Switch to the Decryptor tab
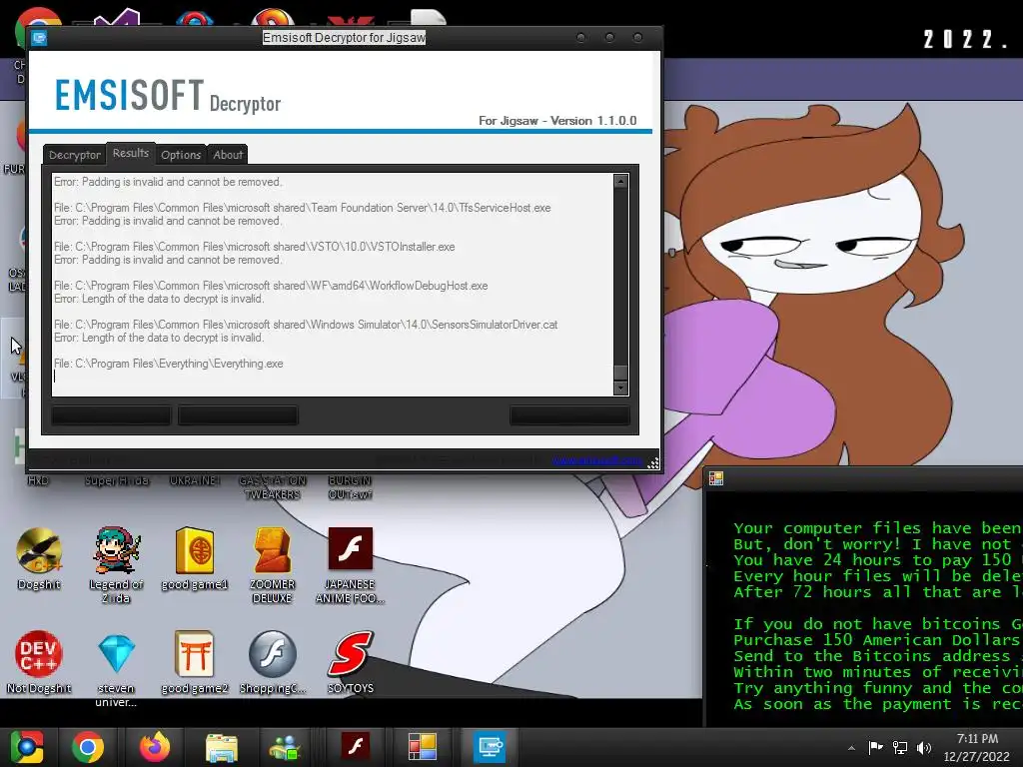Screen dimensions: 1023x767 pyautogui.click(x=74, y=155)
